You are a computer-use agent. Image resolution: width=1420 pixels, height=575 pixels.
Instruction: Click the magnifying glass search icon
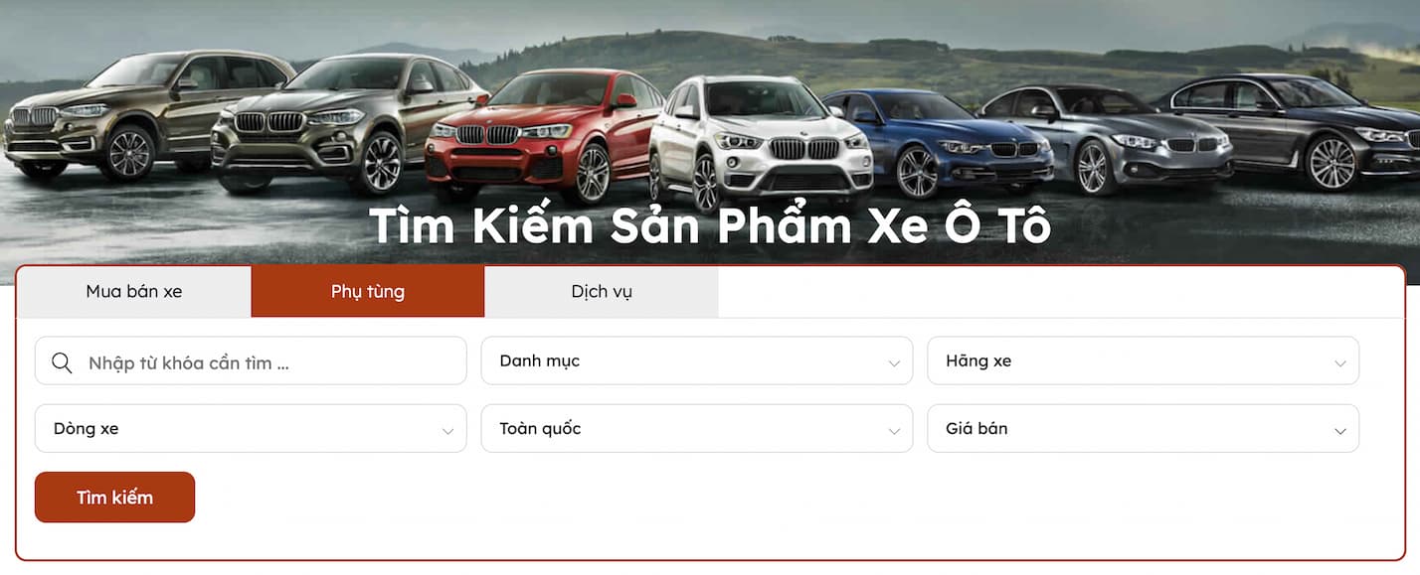tap(62, 362)
